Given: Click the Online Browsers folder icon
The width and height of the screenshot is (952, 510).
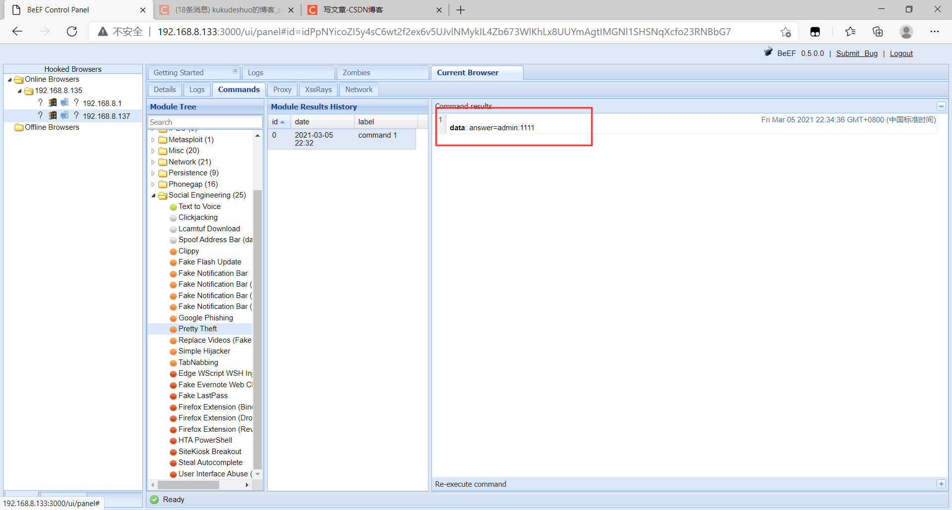Looking at the screenshot, I should (x=19, y=80).
